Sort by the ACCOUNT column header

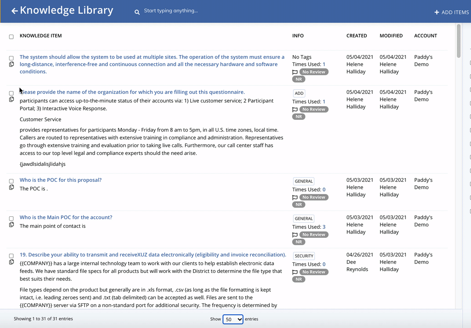(x=425, y=36)
